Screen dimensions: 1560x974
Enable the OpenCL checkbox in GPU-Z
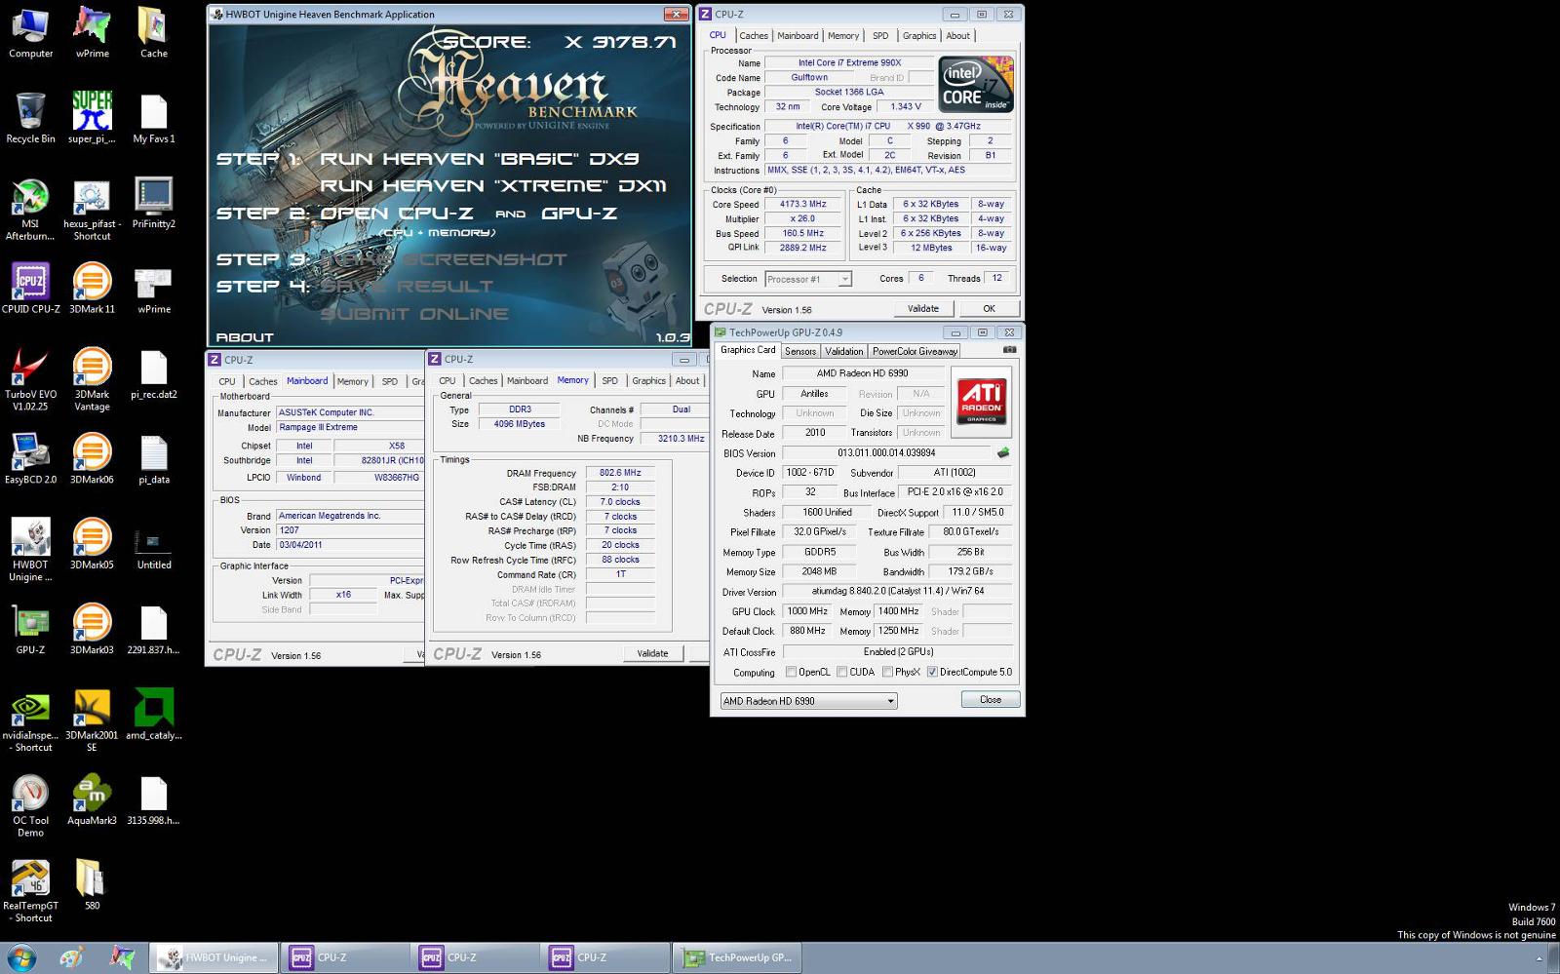[791, 672]
